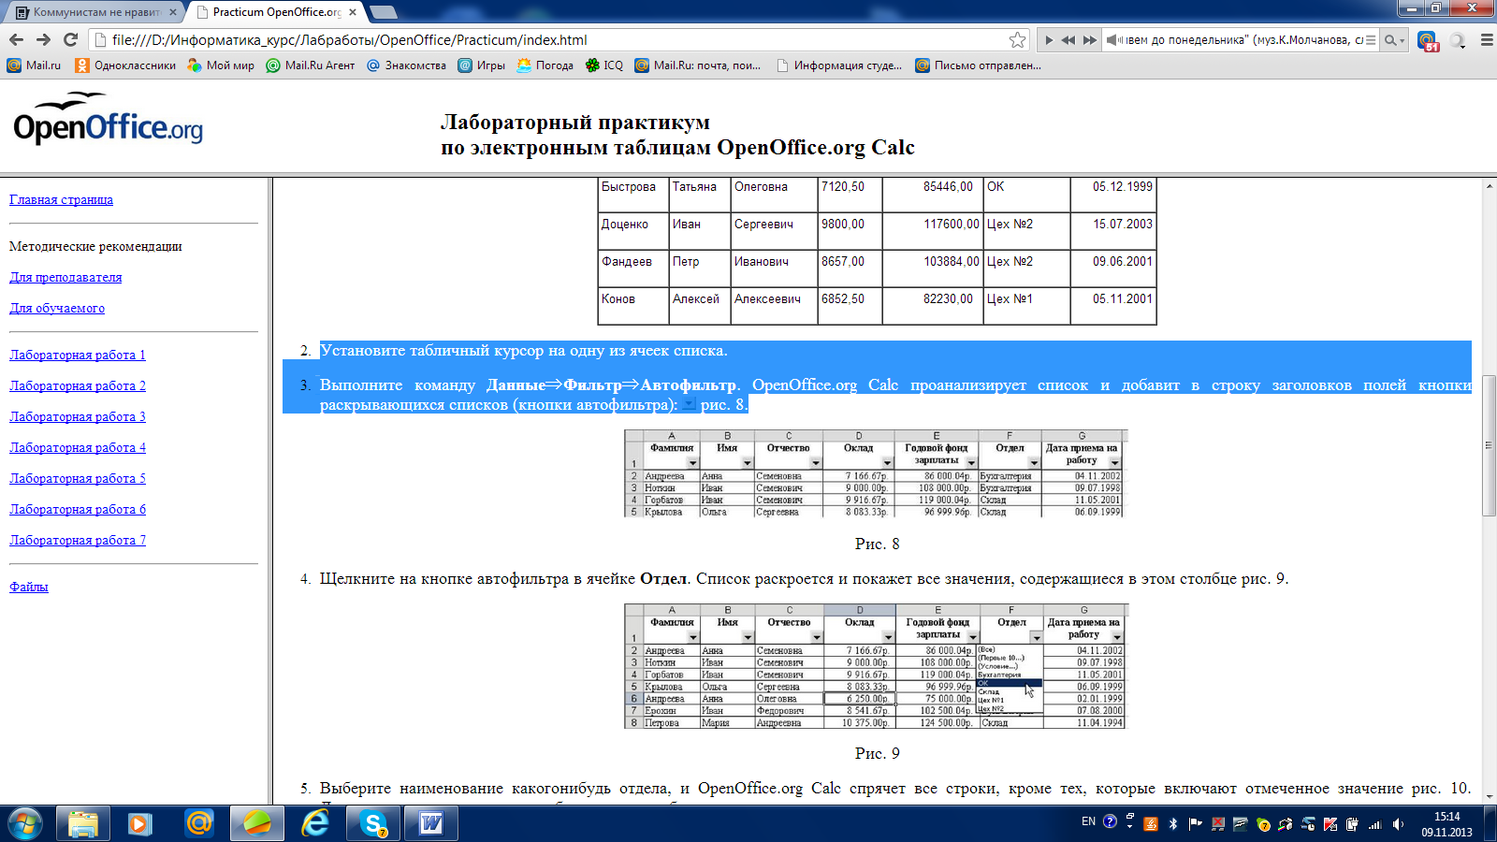This screenshot has height=842, width=1497.
Task: Open Для обучаемого link
Action: tap(57, 308)
